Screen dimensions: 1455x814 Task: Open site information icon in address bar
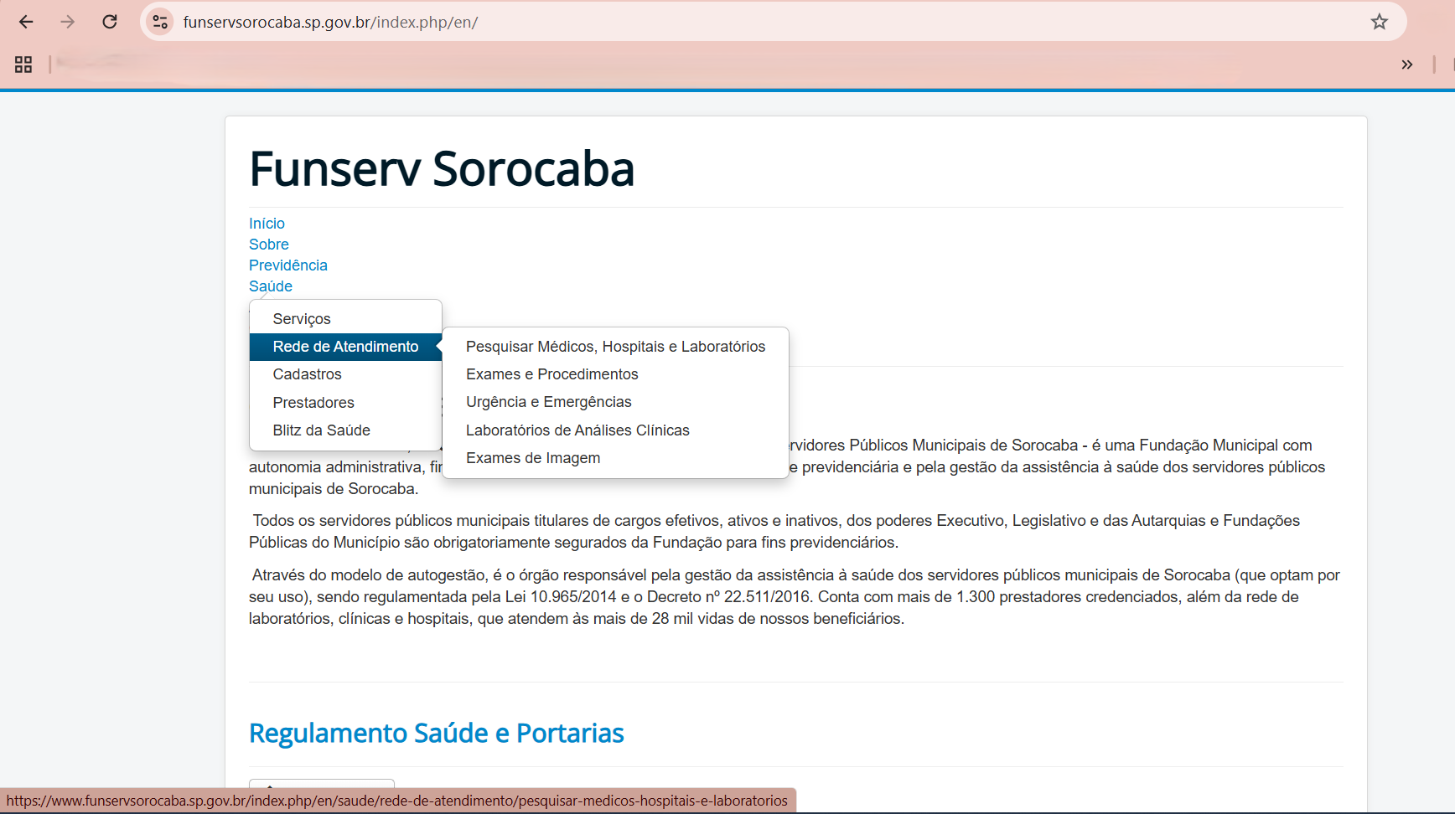click(x=160, y=22)
